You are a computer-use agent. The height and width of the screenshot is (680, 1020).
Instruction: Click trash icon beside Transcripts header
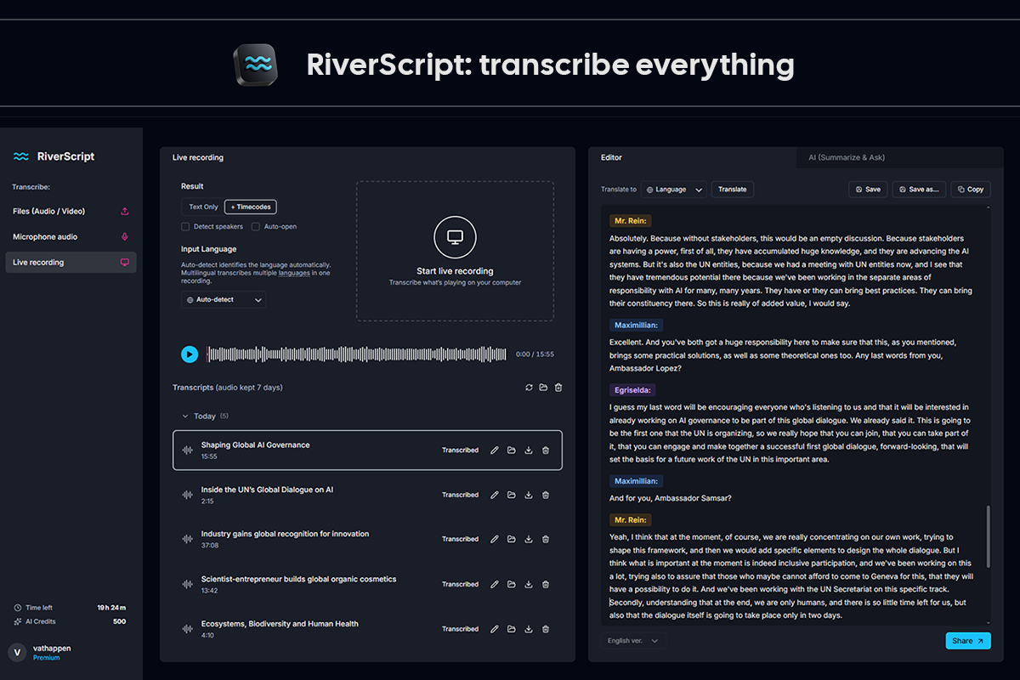click(x=558, y=388)
